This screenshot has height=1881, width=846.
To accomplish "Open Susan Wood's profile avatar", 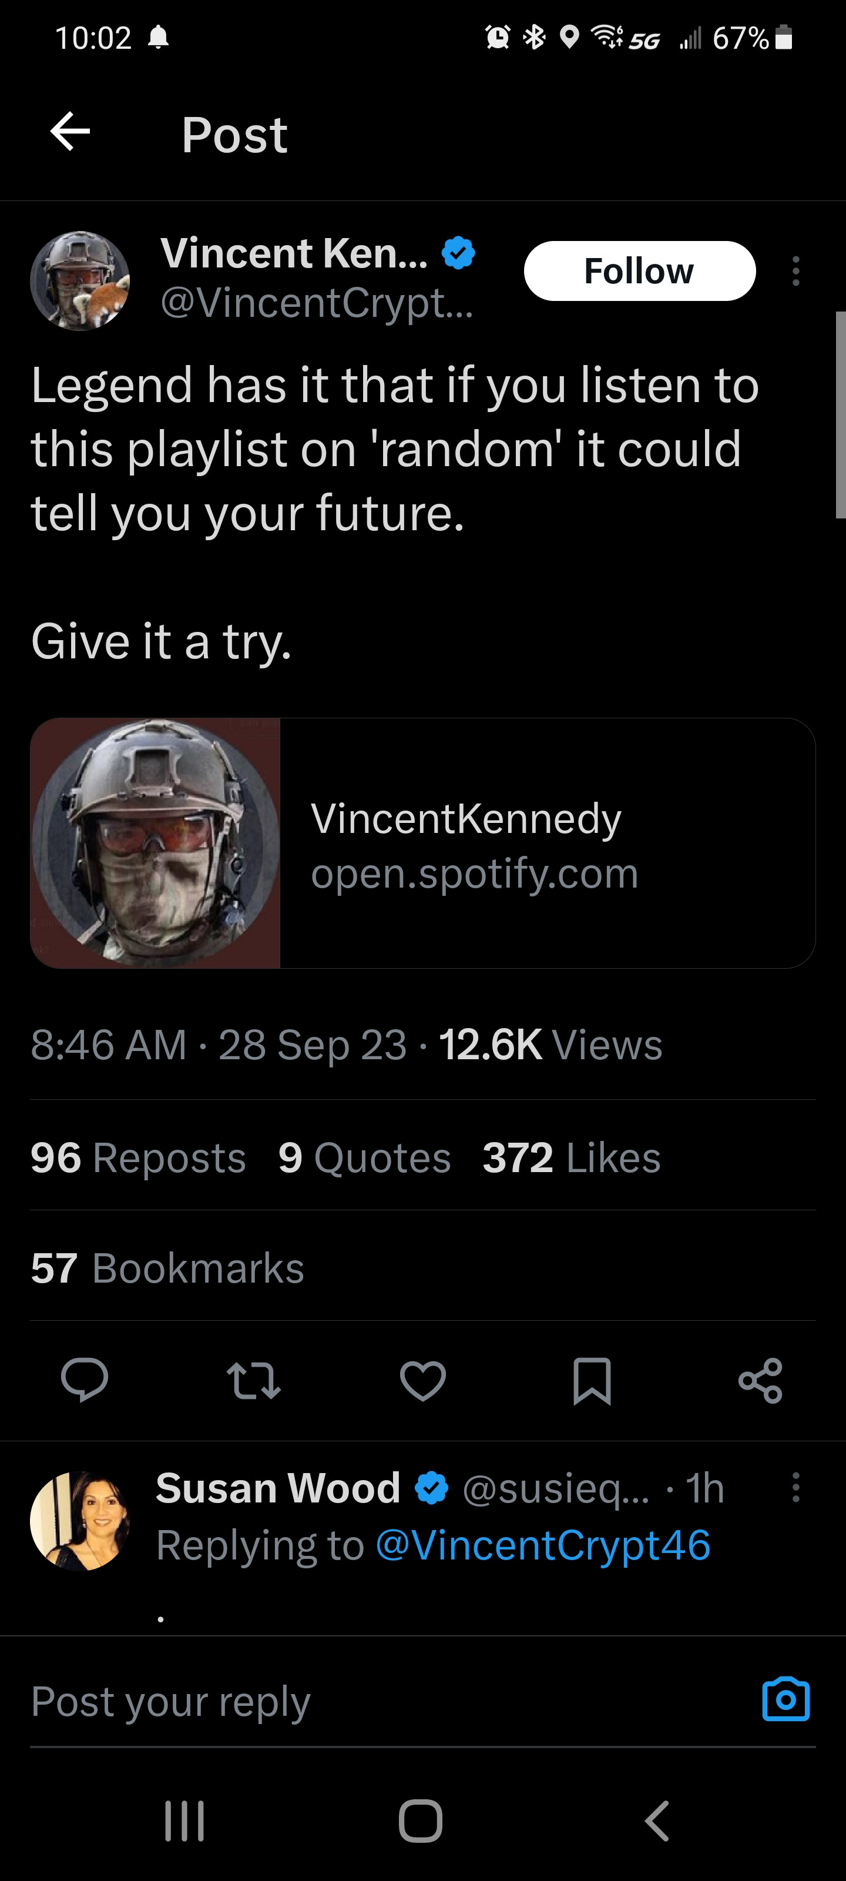I will (79, 1520).
